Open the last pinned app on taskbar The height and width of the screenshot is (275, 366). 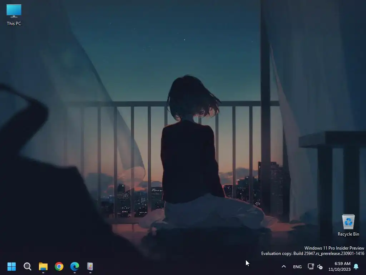(x=90, y=266)
